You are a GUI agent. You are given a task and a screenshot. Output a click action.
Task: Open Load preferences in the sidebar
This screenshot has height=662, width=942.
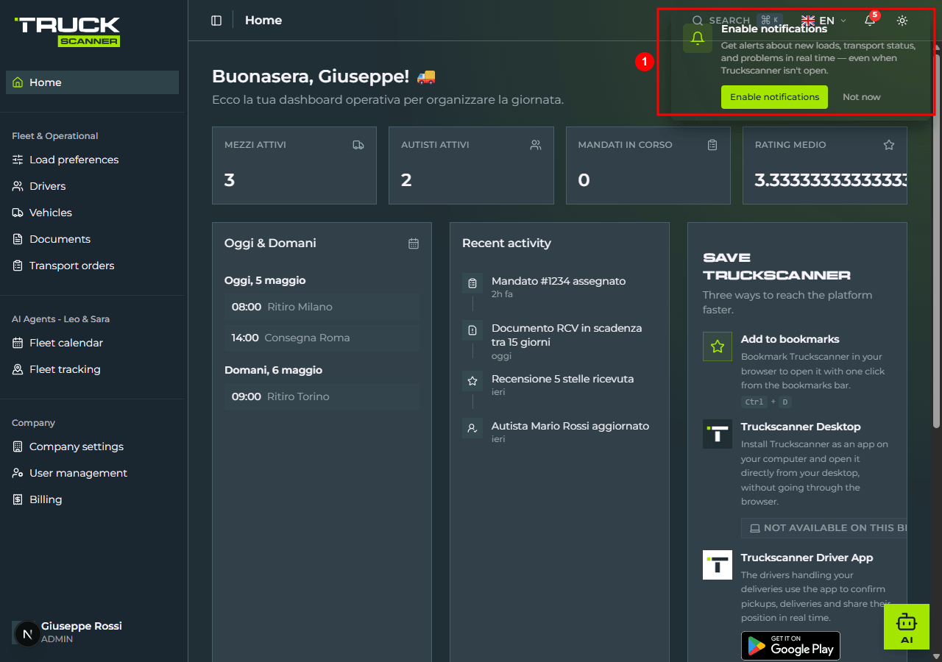coord(92,160)
